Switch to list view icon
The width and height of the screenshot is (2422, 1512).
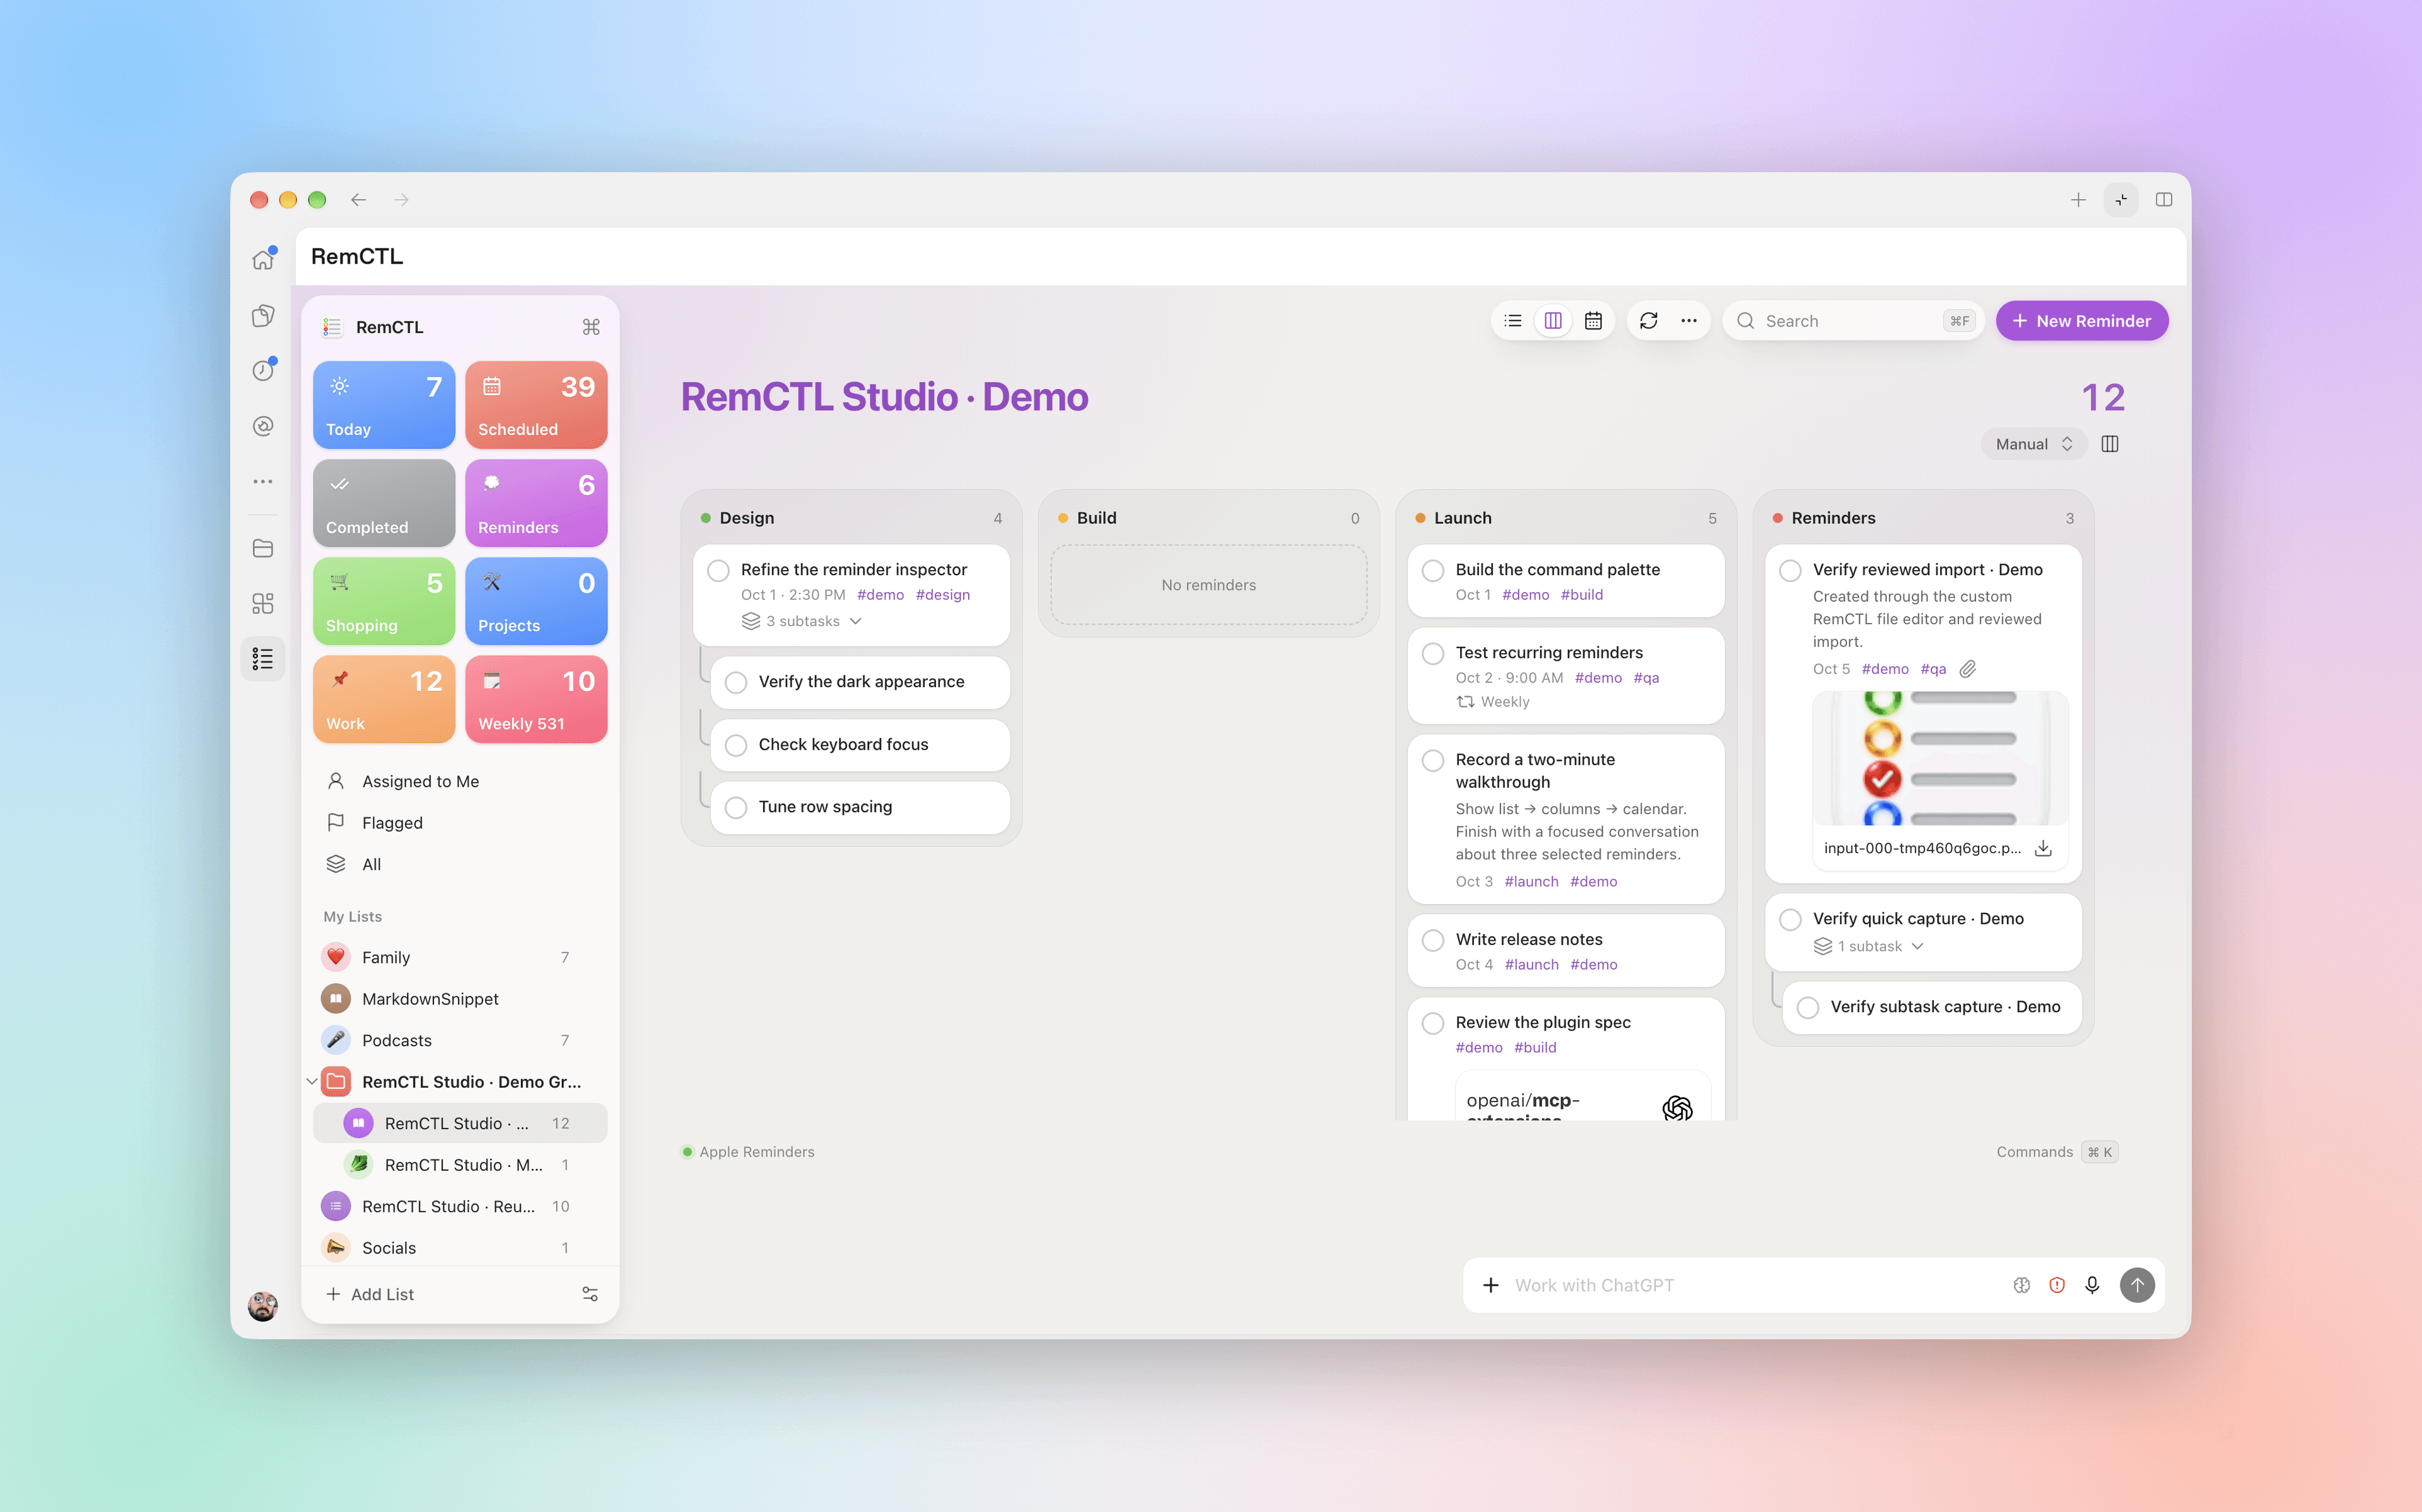[1513, 321]
